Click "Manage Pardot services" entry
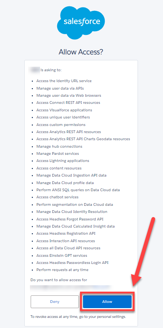This screenshot has width=163, height=328. pos(58,154)
